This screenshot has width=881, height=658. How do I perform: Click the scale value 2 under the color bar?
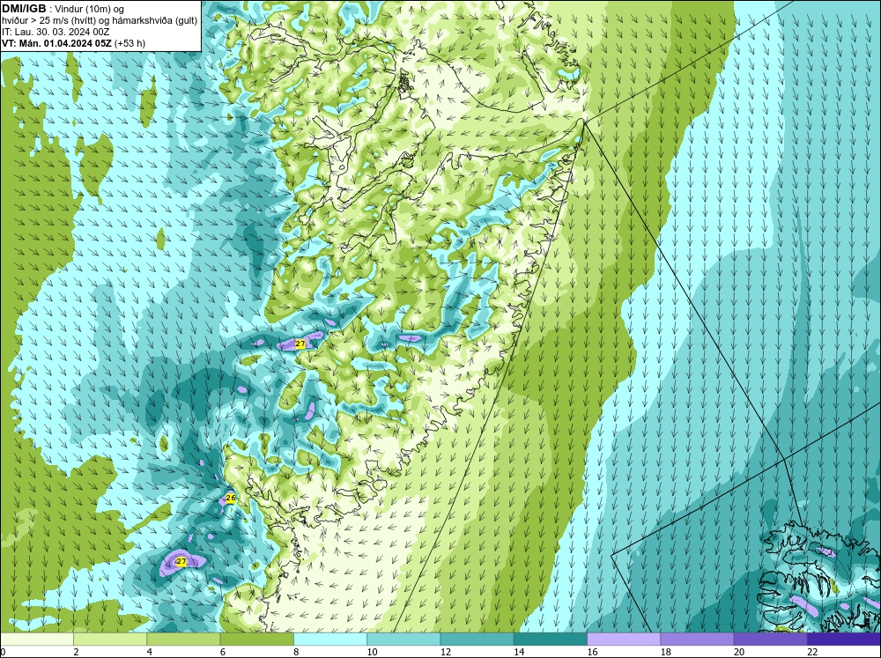click(76, 652)
